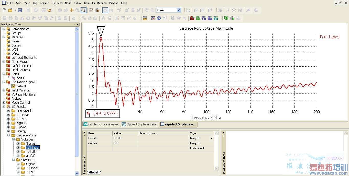Click the New project icon

pos(4,10)
